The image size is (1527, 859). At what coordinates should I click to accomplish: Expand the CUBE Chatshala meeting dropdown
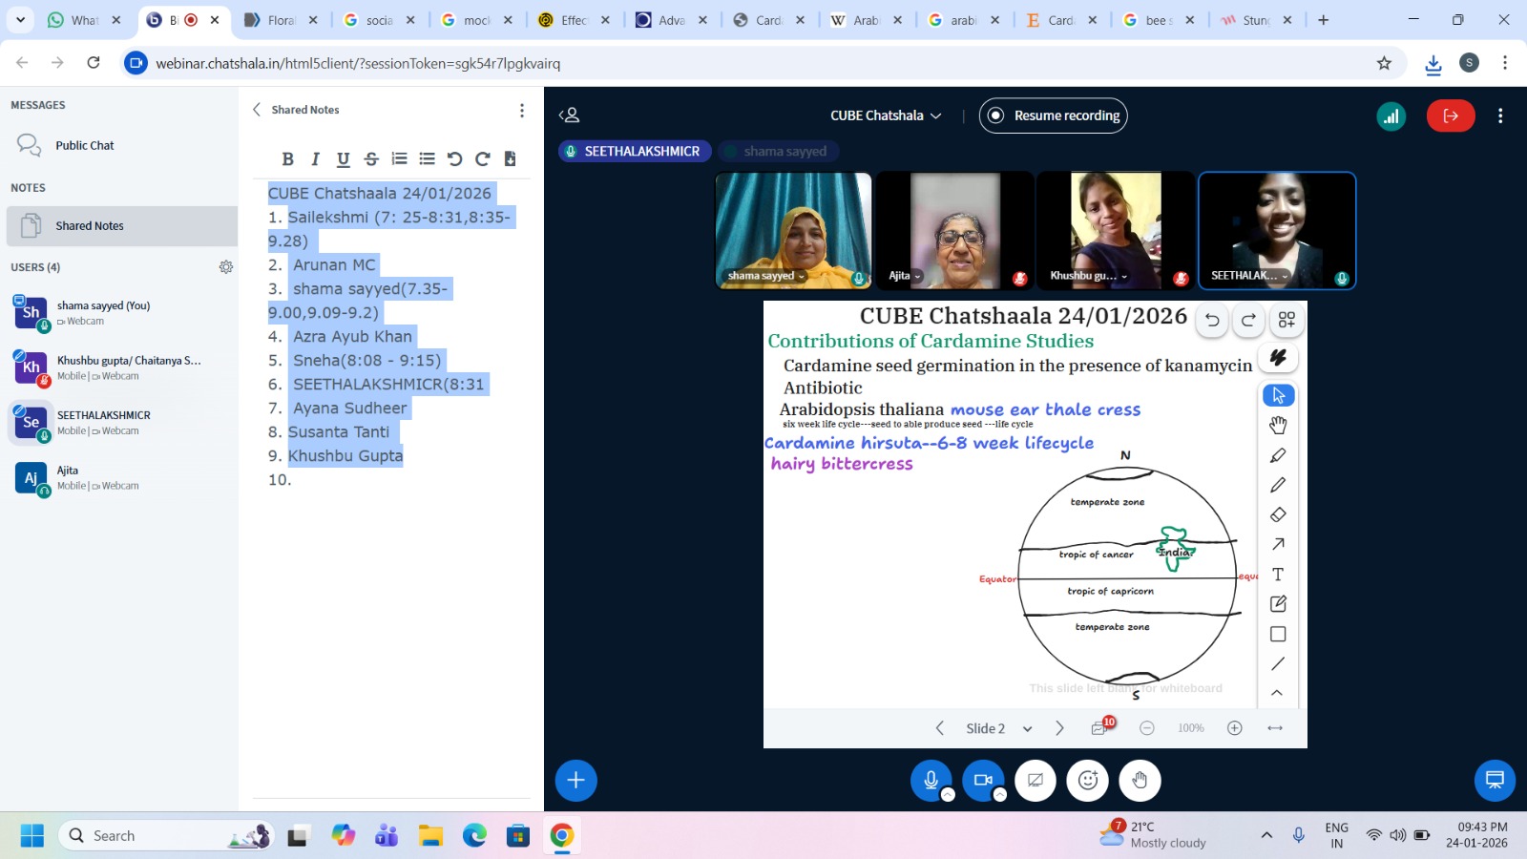point(886,115)
